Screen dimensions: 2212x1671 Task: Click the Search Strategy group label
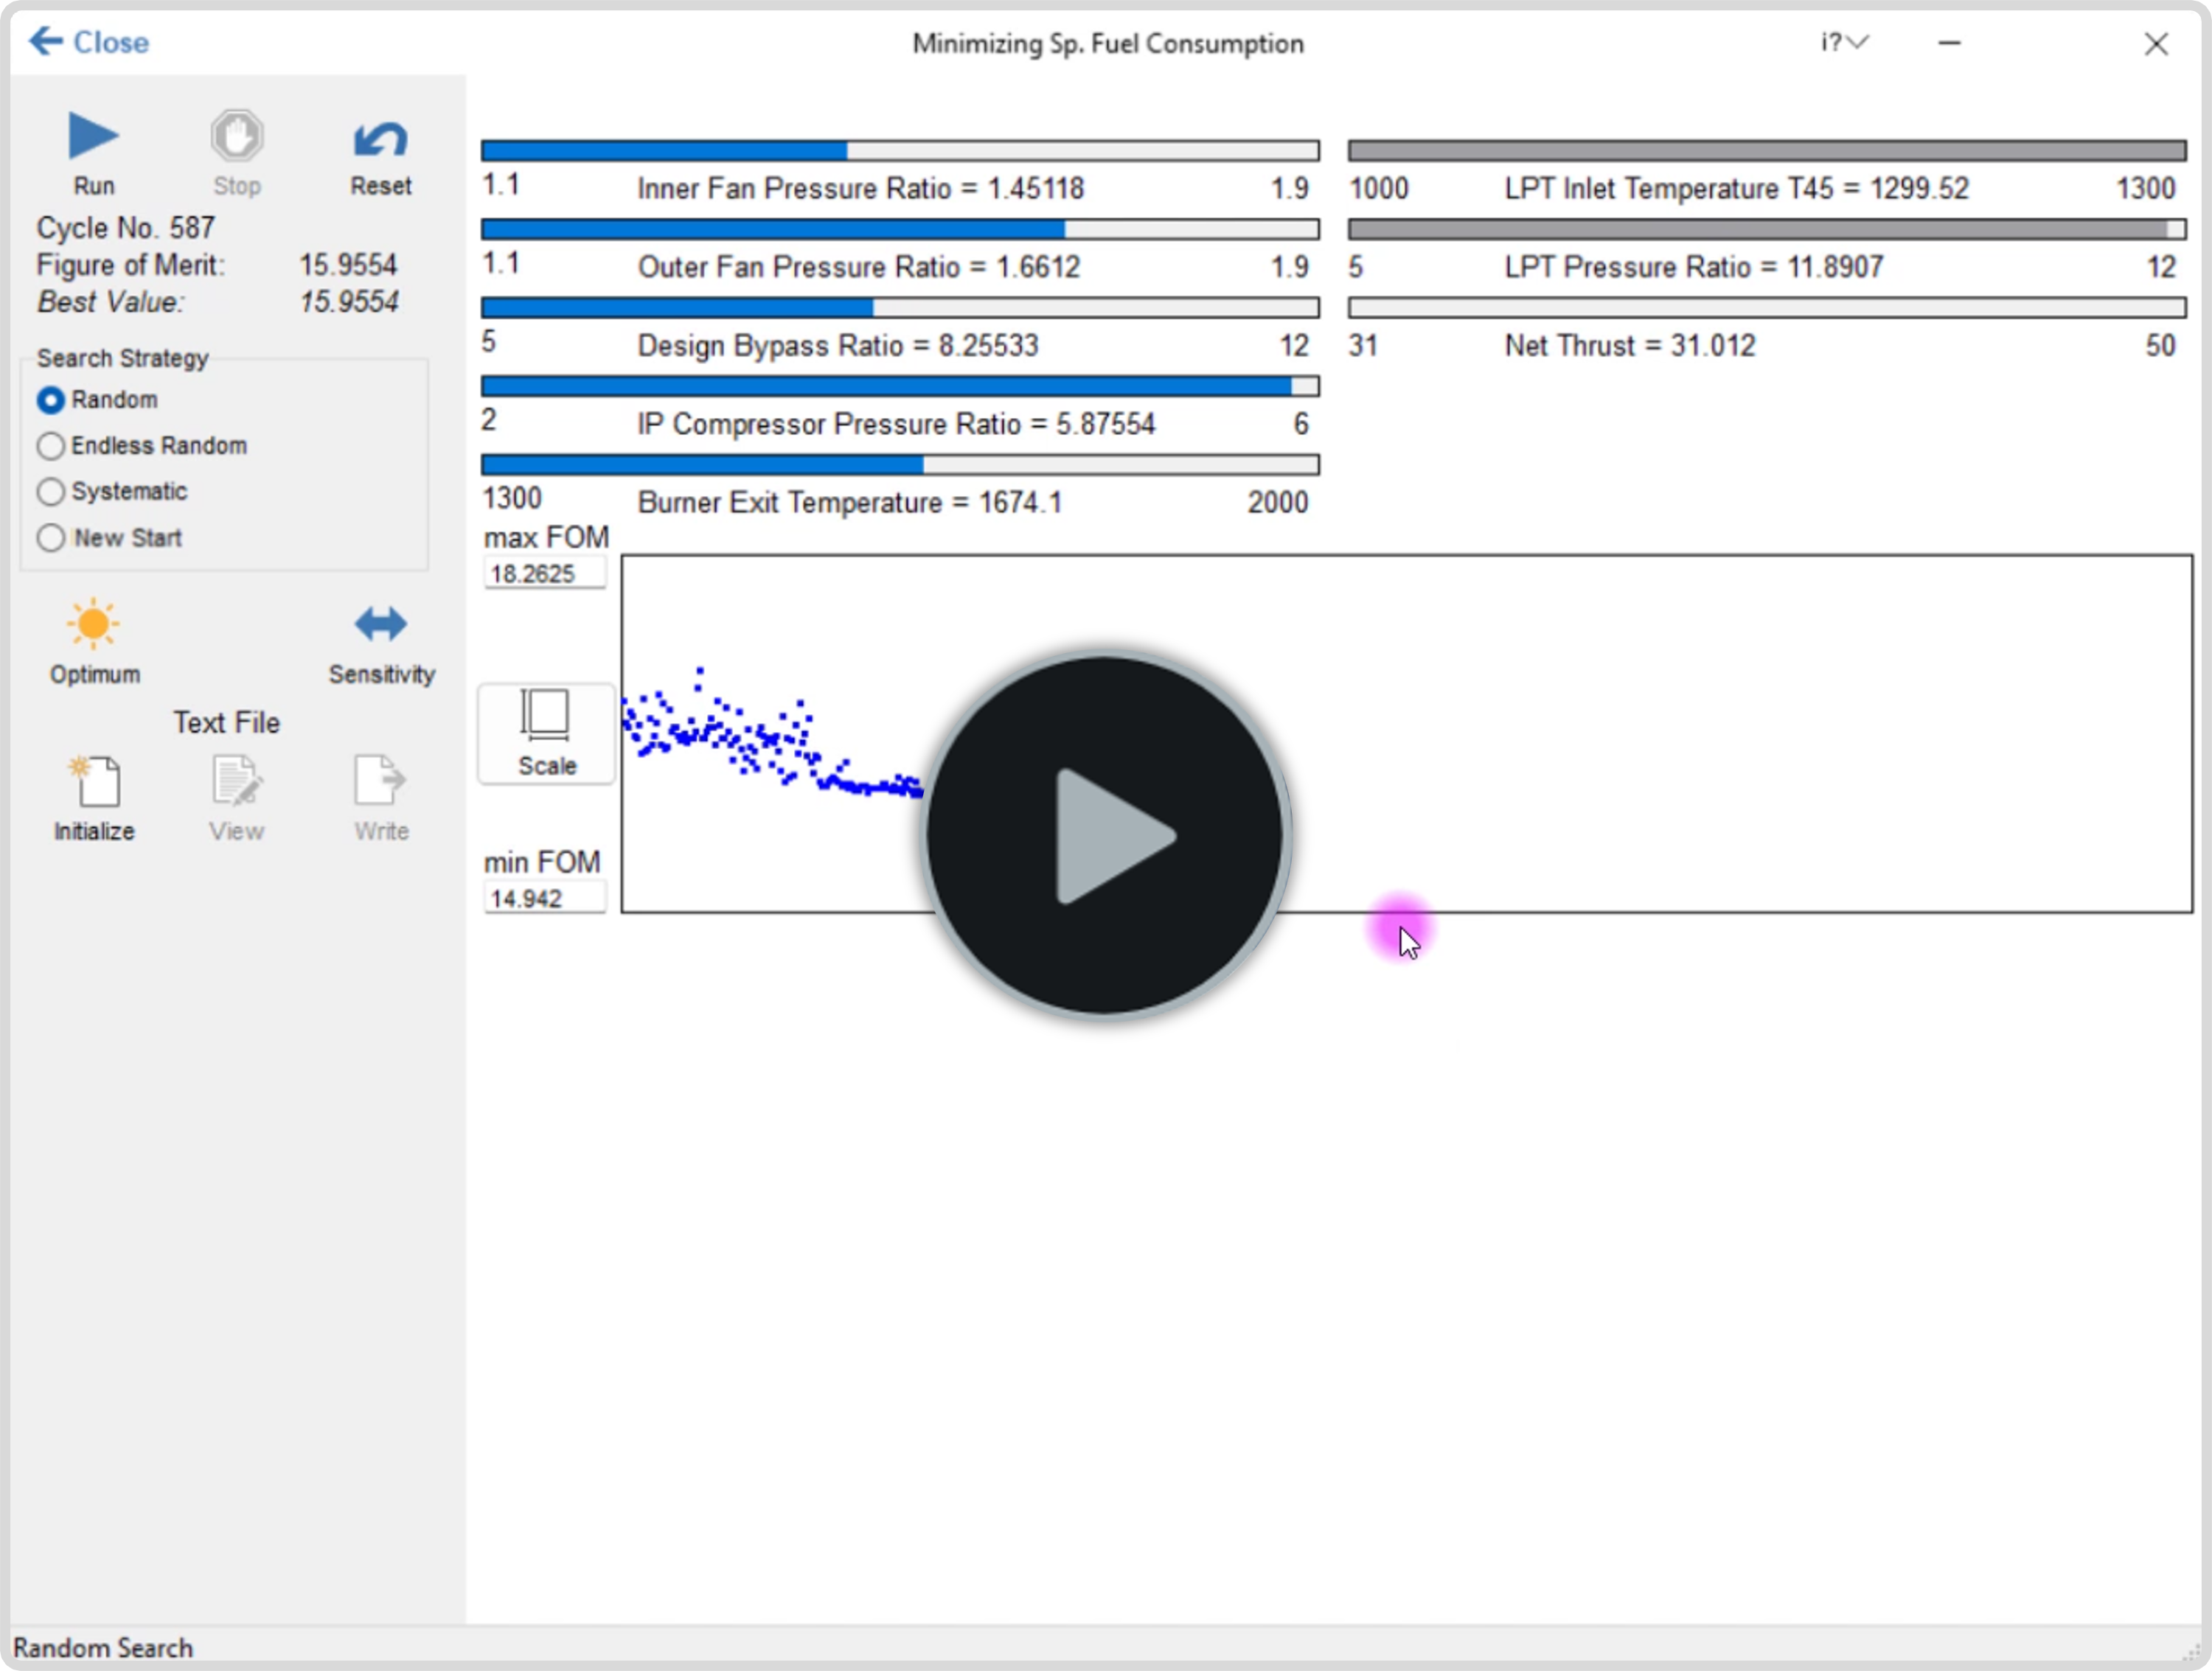click(x=123, y=357)
